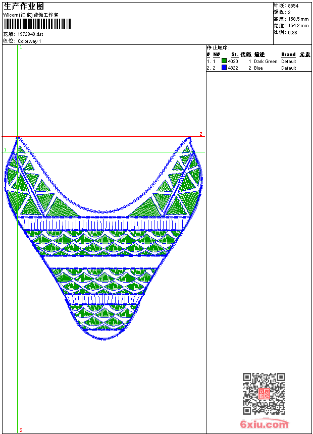The height and width of the screenshot is (434, 313).
Task: Click the Dark Green color swatch
Action: (x=224, y=61)
